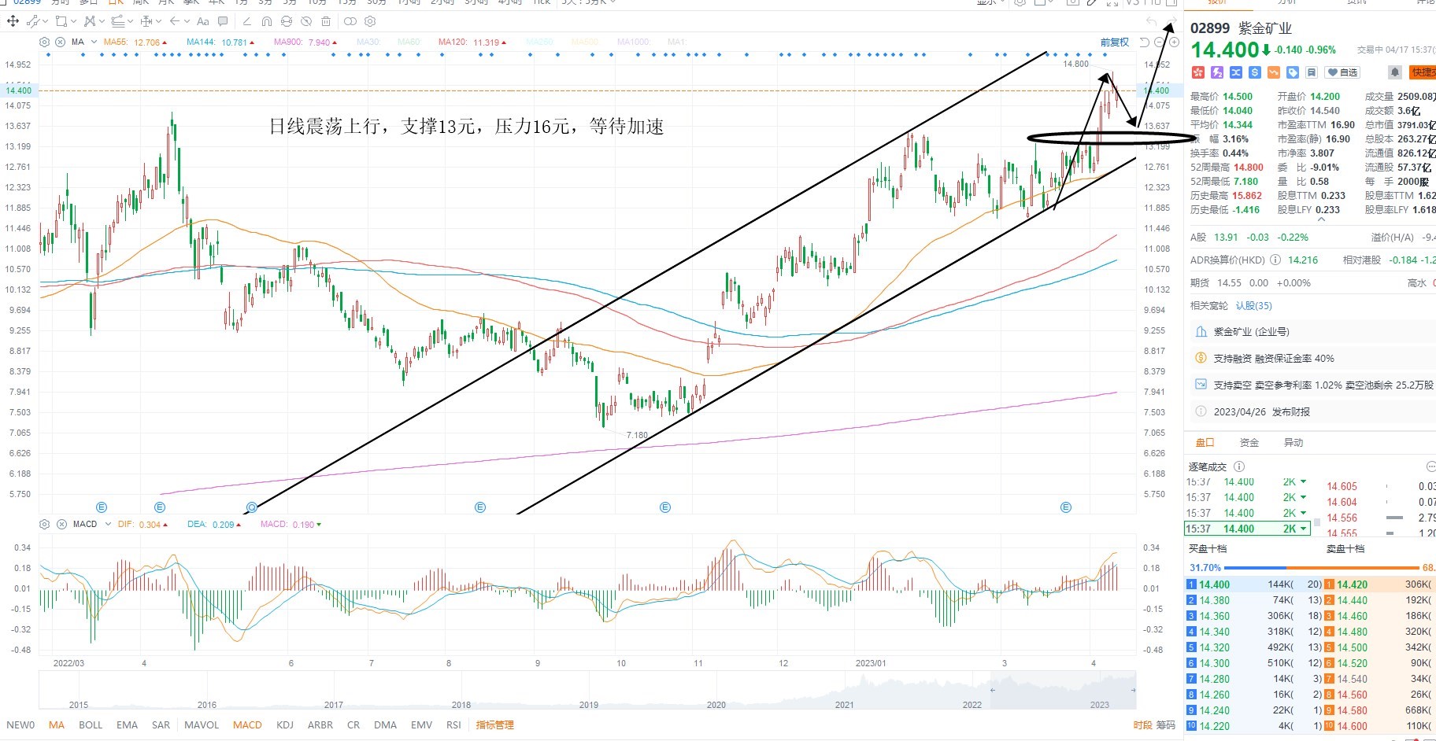
Task: Switch to 异动 abnormal movement tab
Action: point(1293,442)
